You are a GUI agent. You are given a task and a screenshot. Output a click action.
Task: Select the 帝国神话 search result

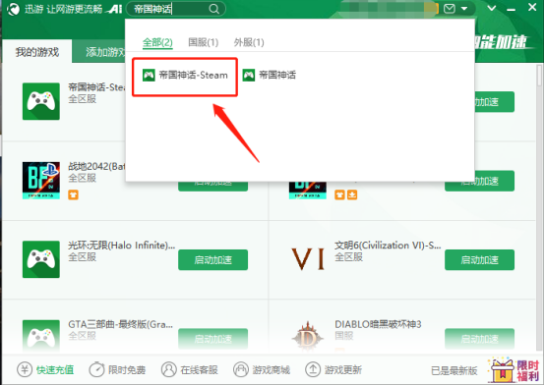(x=269, y=75)
